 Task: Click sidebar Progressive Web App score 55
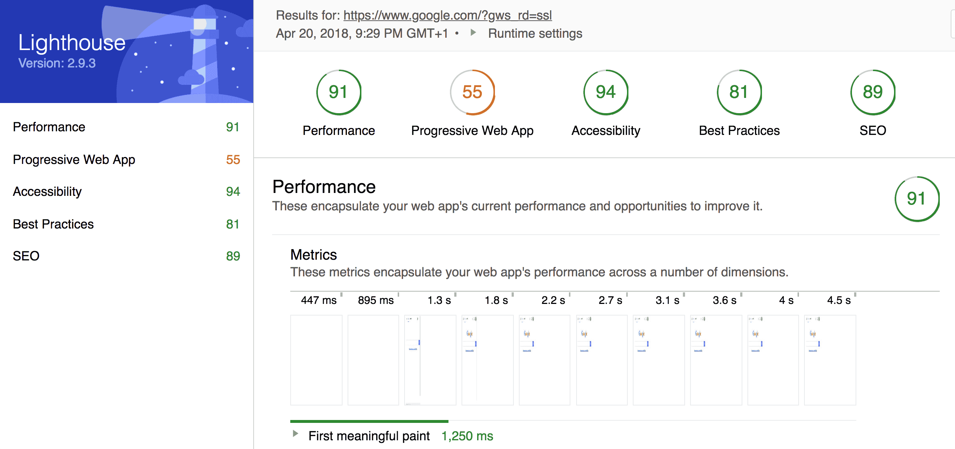(233, 160)
